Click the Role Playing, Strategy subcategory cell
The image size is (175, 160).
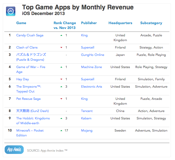151,67
